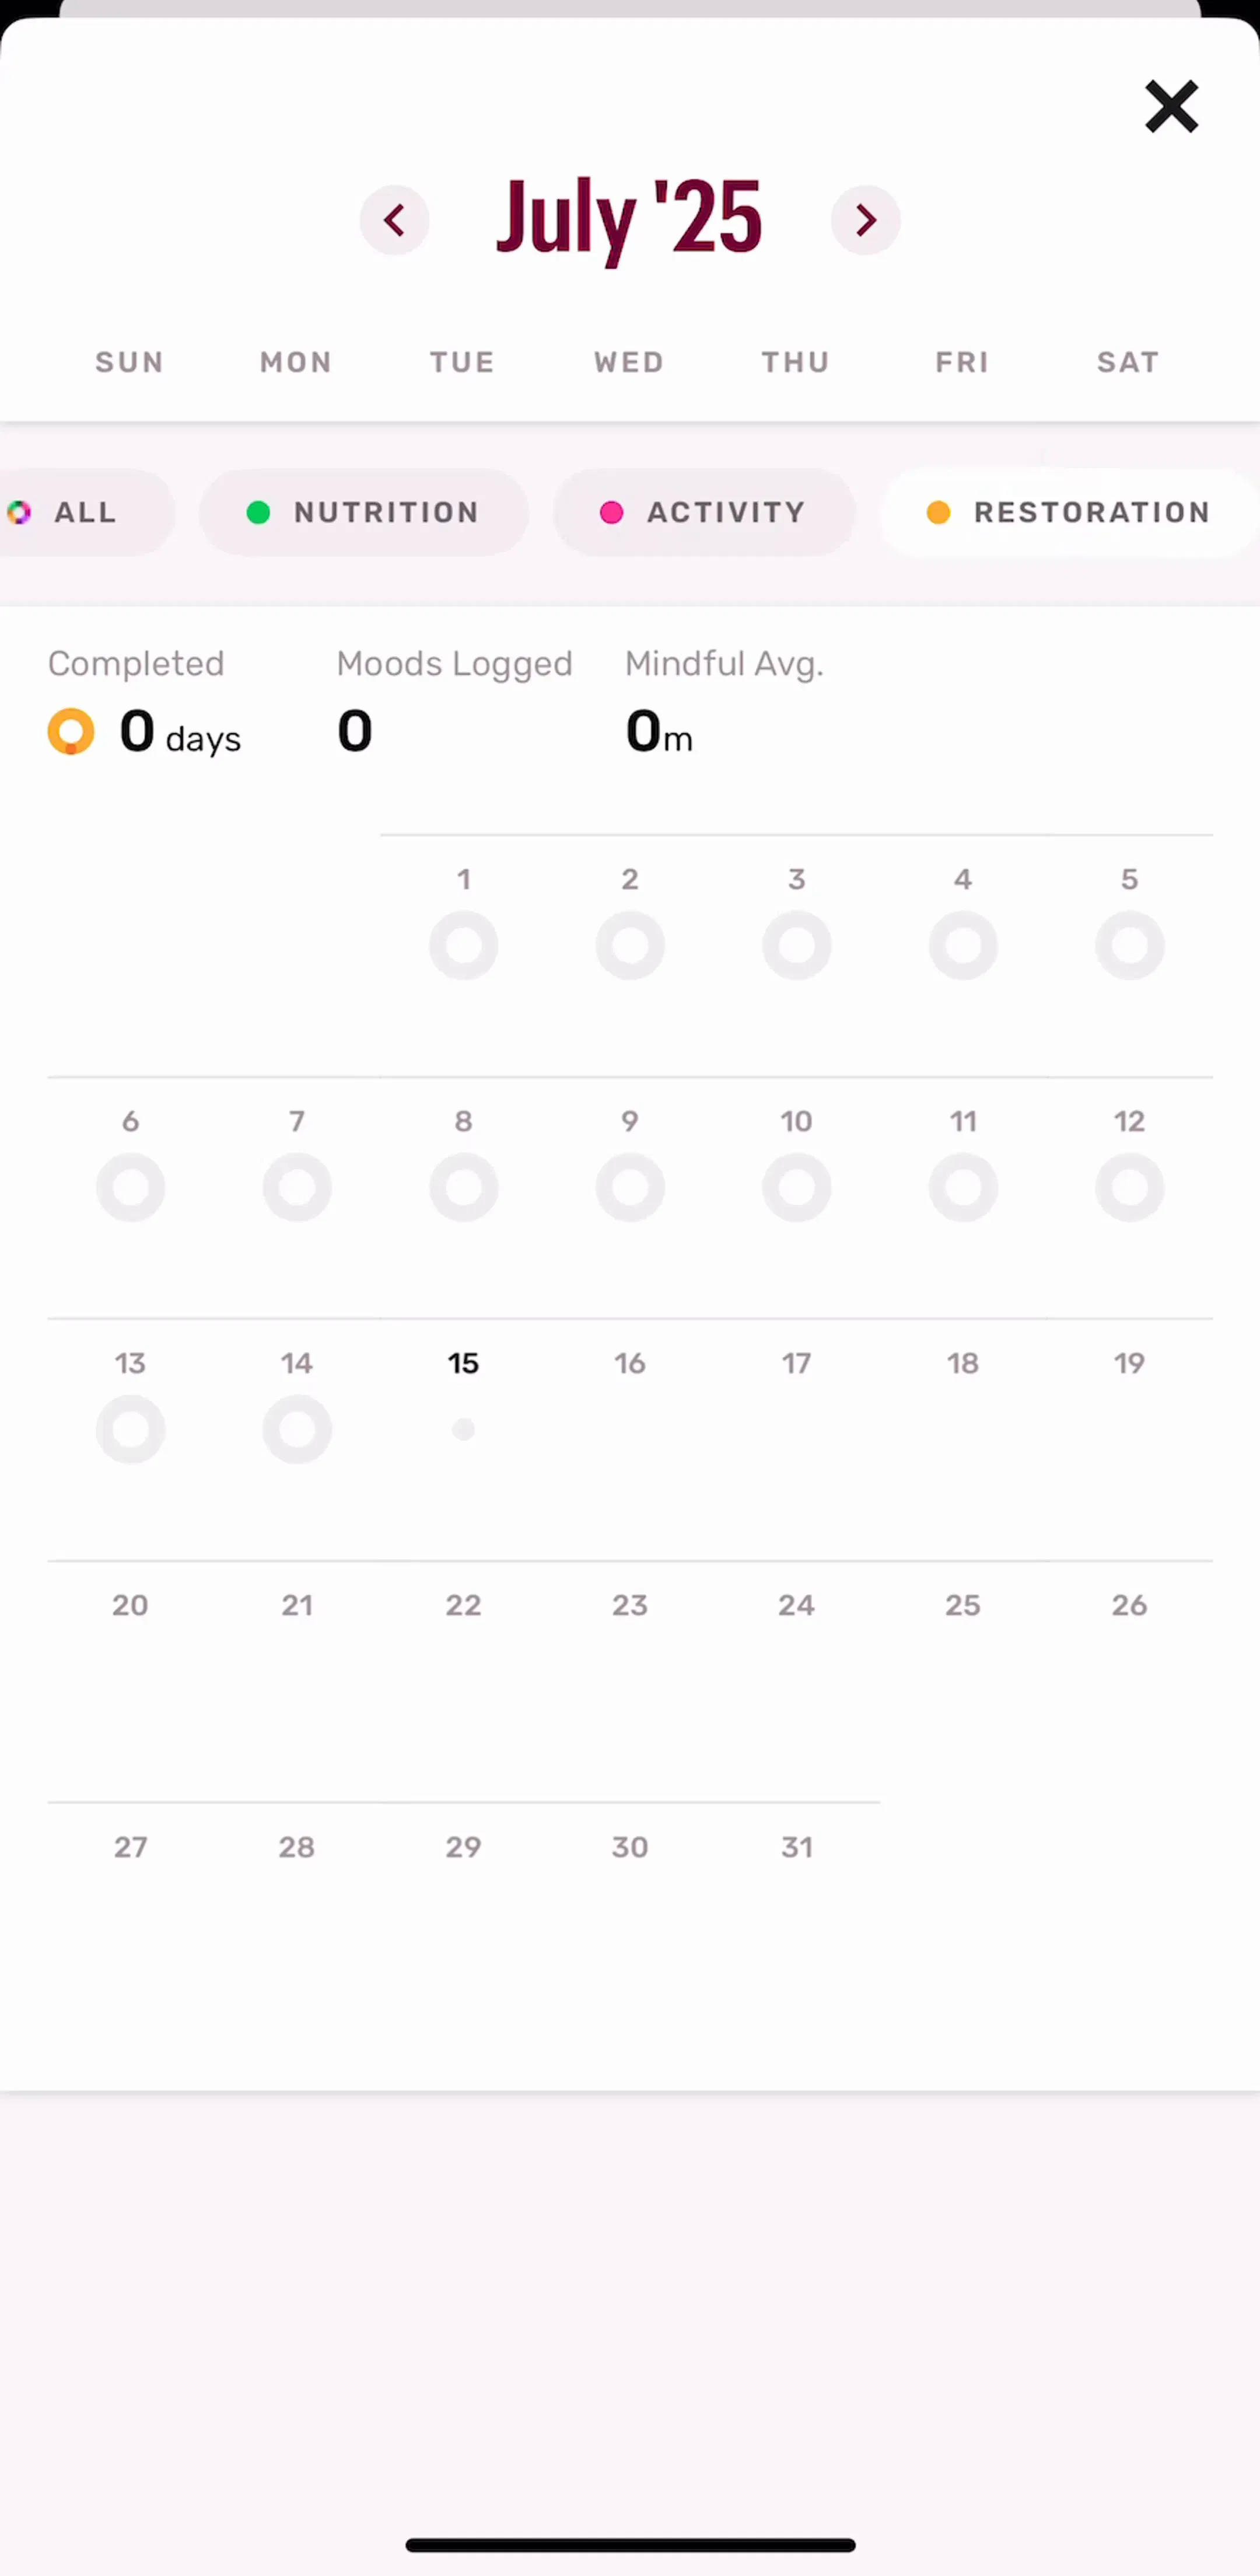This screenshot has width=1260, height=2576.
Task: Select today's date, July 15
Action: (x=464, y=1363)
